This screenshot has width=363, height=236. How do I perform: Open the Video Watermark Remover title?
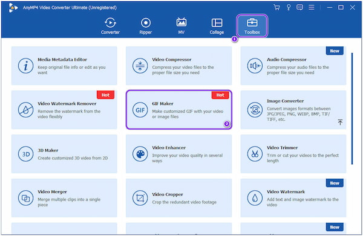click(67, 104)
